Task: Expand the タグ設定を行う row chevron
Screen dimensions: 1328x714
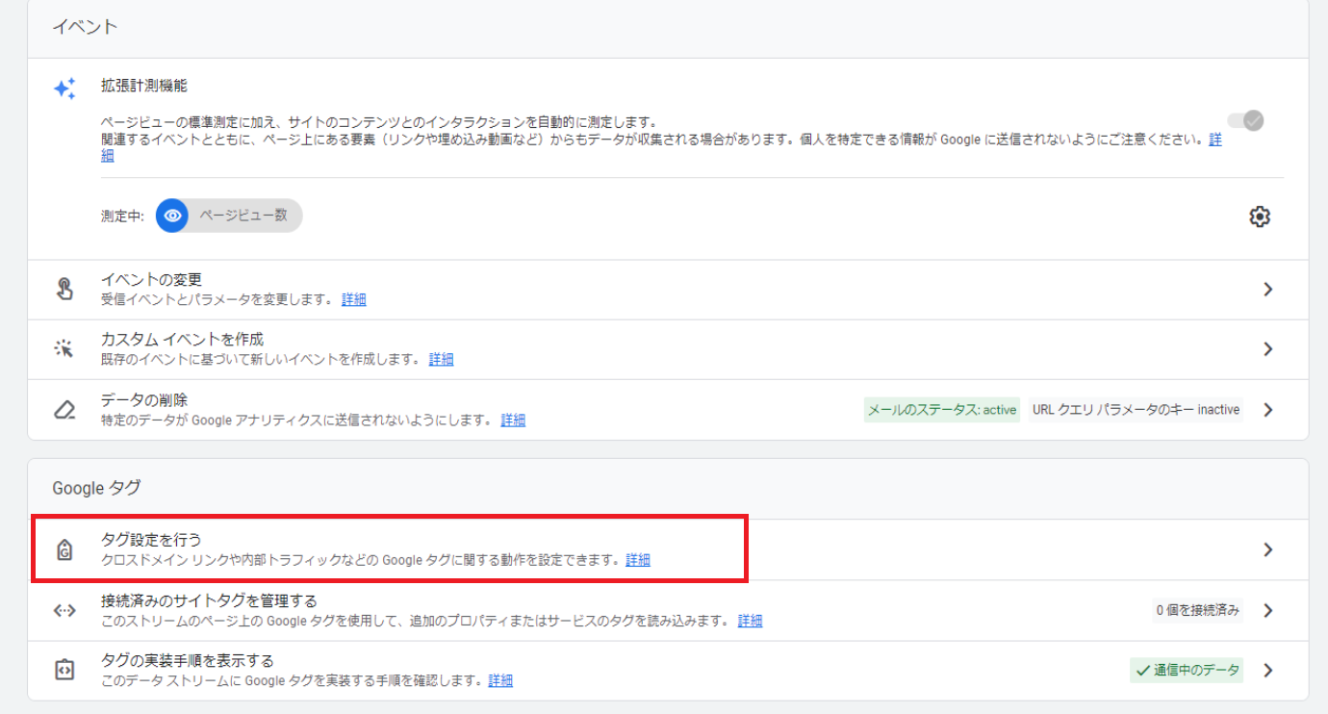Action: pyautogui.click(x=1267, y=549)
